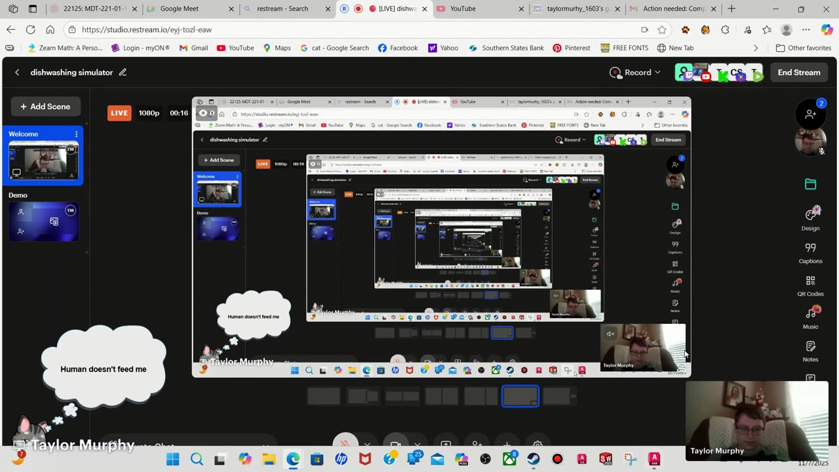This screenshot has height=472, width=839.
Task: Go back from the dishwashing simulator studio
Action: [x=17, y=73]
